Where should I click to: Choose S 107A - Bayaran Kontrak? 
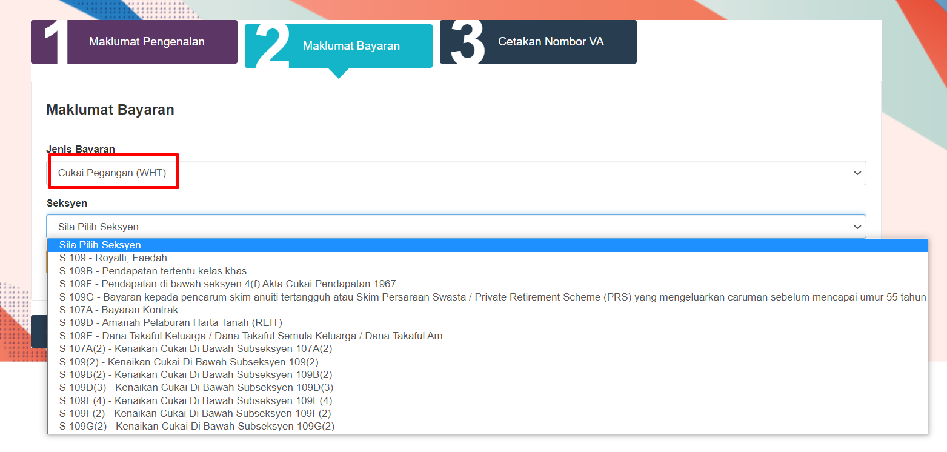coord(119,310)
